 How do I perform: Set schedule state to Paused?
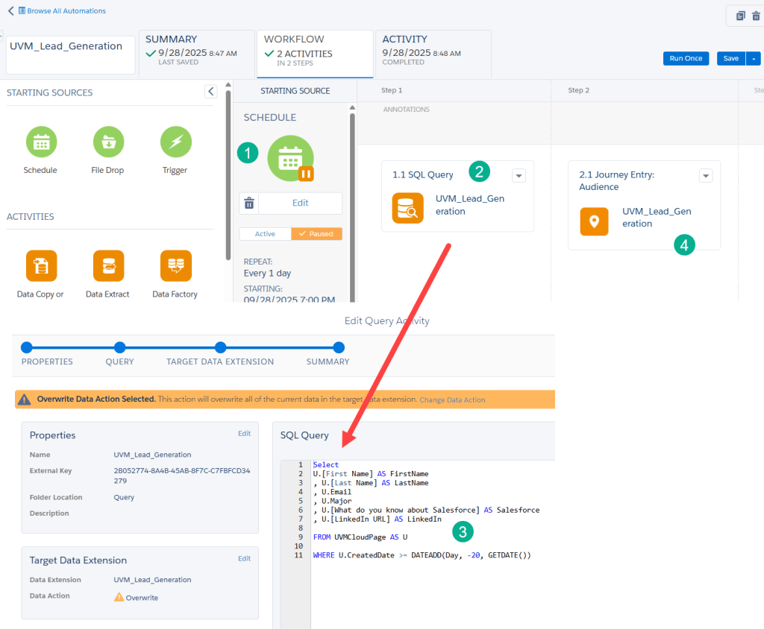pyautogui.click(x=316, y=234)
